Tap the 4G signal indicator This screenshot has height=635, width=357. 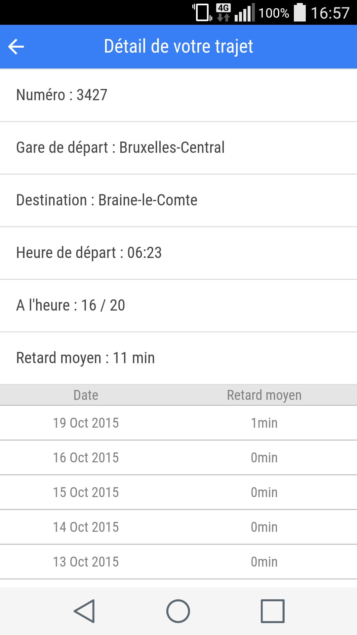tap(223, 13)
